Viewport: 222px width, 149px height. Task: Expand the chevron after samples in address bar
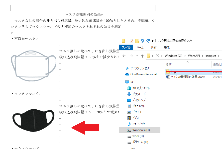(219, 56)
